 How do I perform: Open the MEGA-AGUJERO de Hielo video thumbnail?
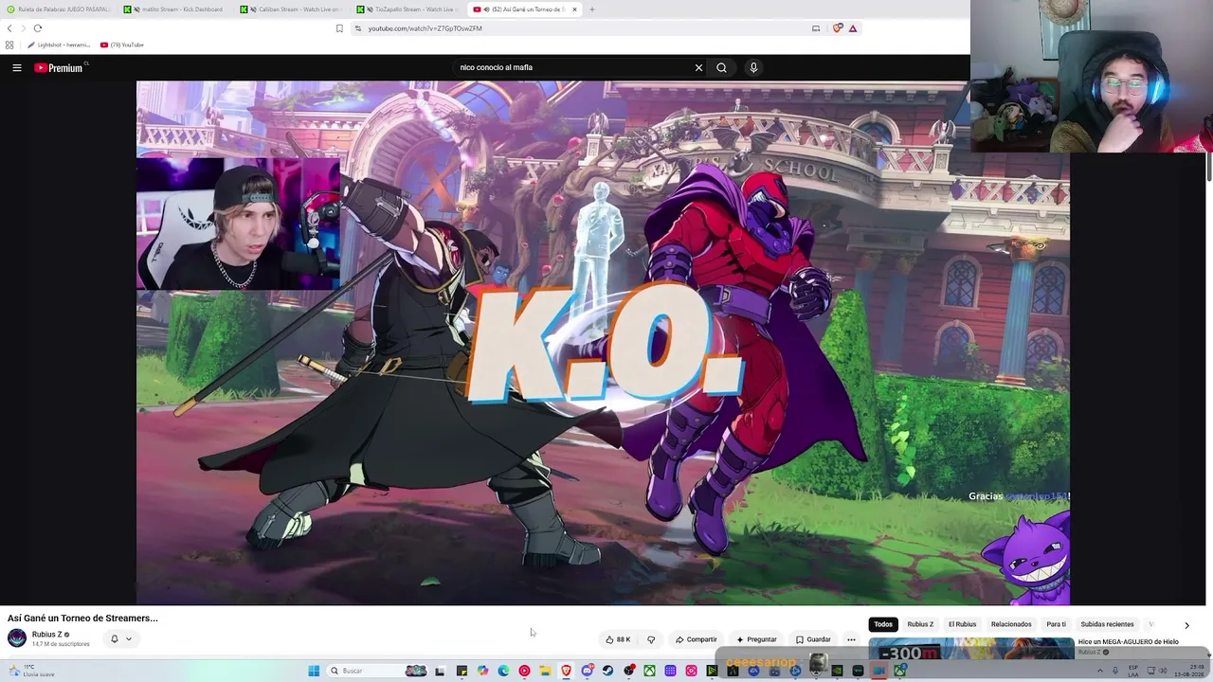tap(971, 649)
